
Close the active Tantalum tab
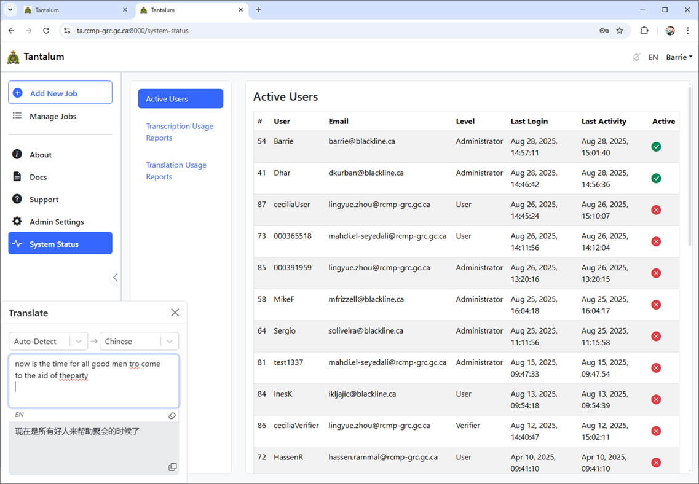click(241, 10)
